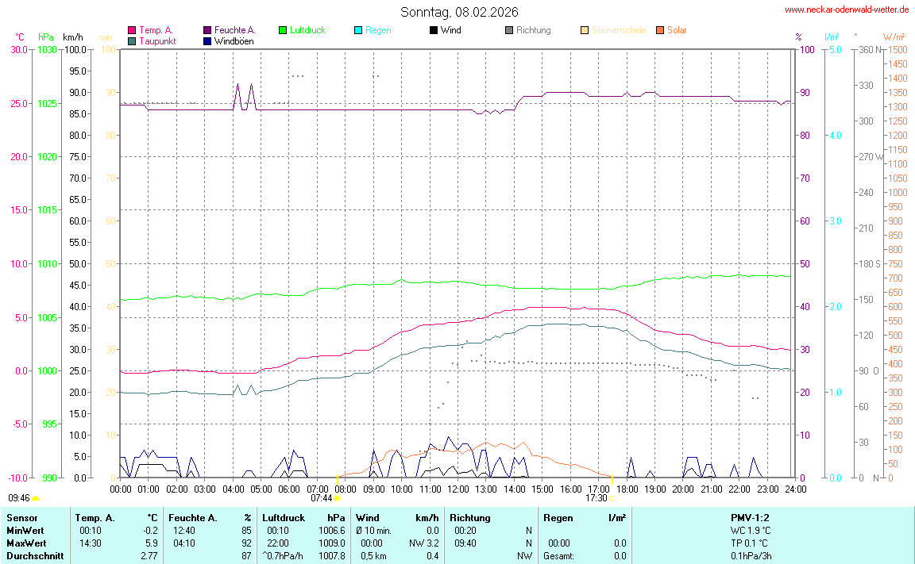Click the sunset sun icon at 17:30
The width and height of the screenshot is (915, 564).
point(612,498)
